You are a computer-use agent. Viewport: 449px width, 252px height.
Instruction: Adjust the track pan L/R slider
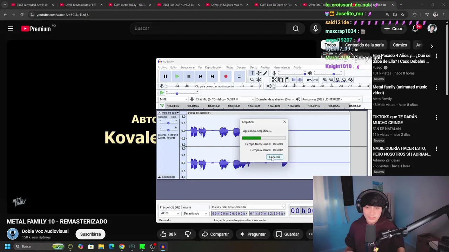pos(168,129)
